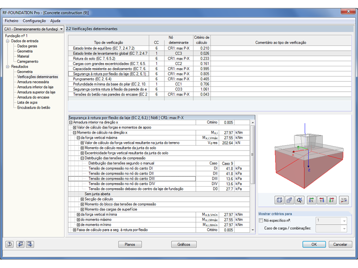Collapse 'da força vertical máxima' node
Viewport: 358px width, 268px height.
(78, 138)
